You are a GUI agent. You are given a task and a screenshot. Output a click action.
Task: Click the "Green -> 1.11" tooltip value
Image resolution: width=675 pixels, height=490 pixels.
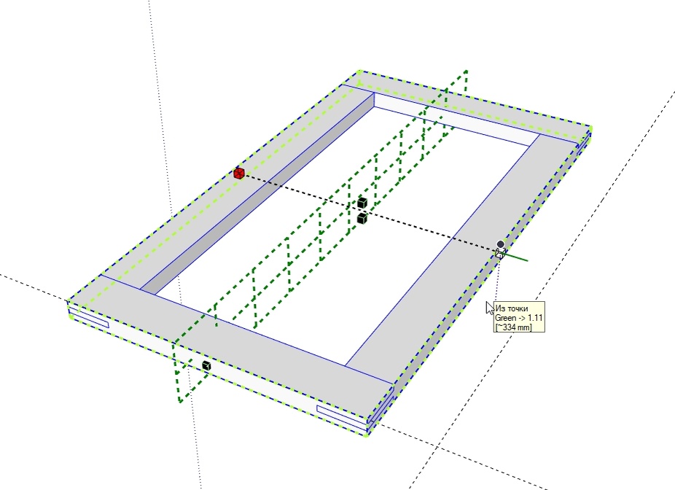519,318
